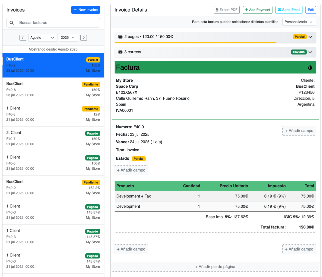This screenshot has width=322, height=277.
Task: Click the Buscar facturas search field
Action: click(58, 23)
